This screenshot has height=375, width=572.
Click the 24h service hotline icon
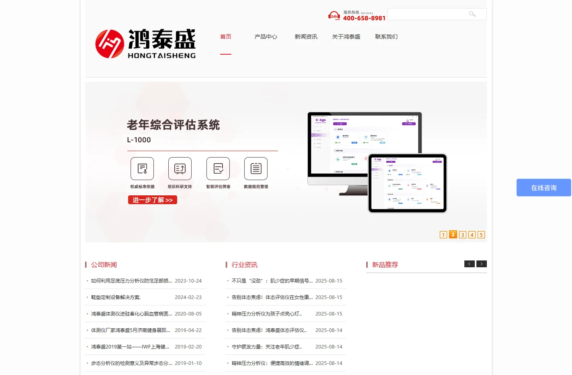(334, 16)
